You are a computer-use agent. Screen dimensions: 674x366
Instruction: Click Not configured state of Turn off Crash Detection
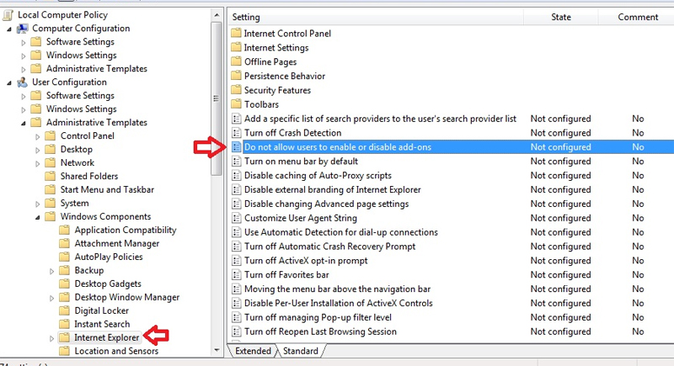(x=560, y=133)
